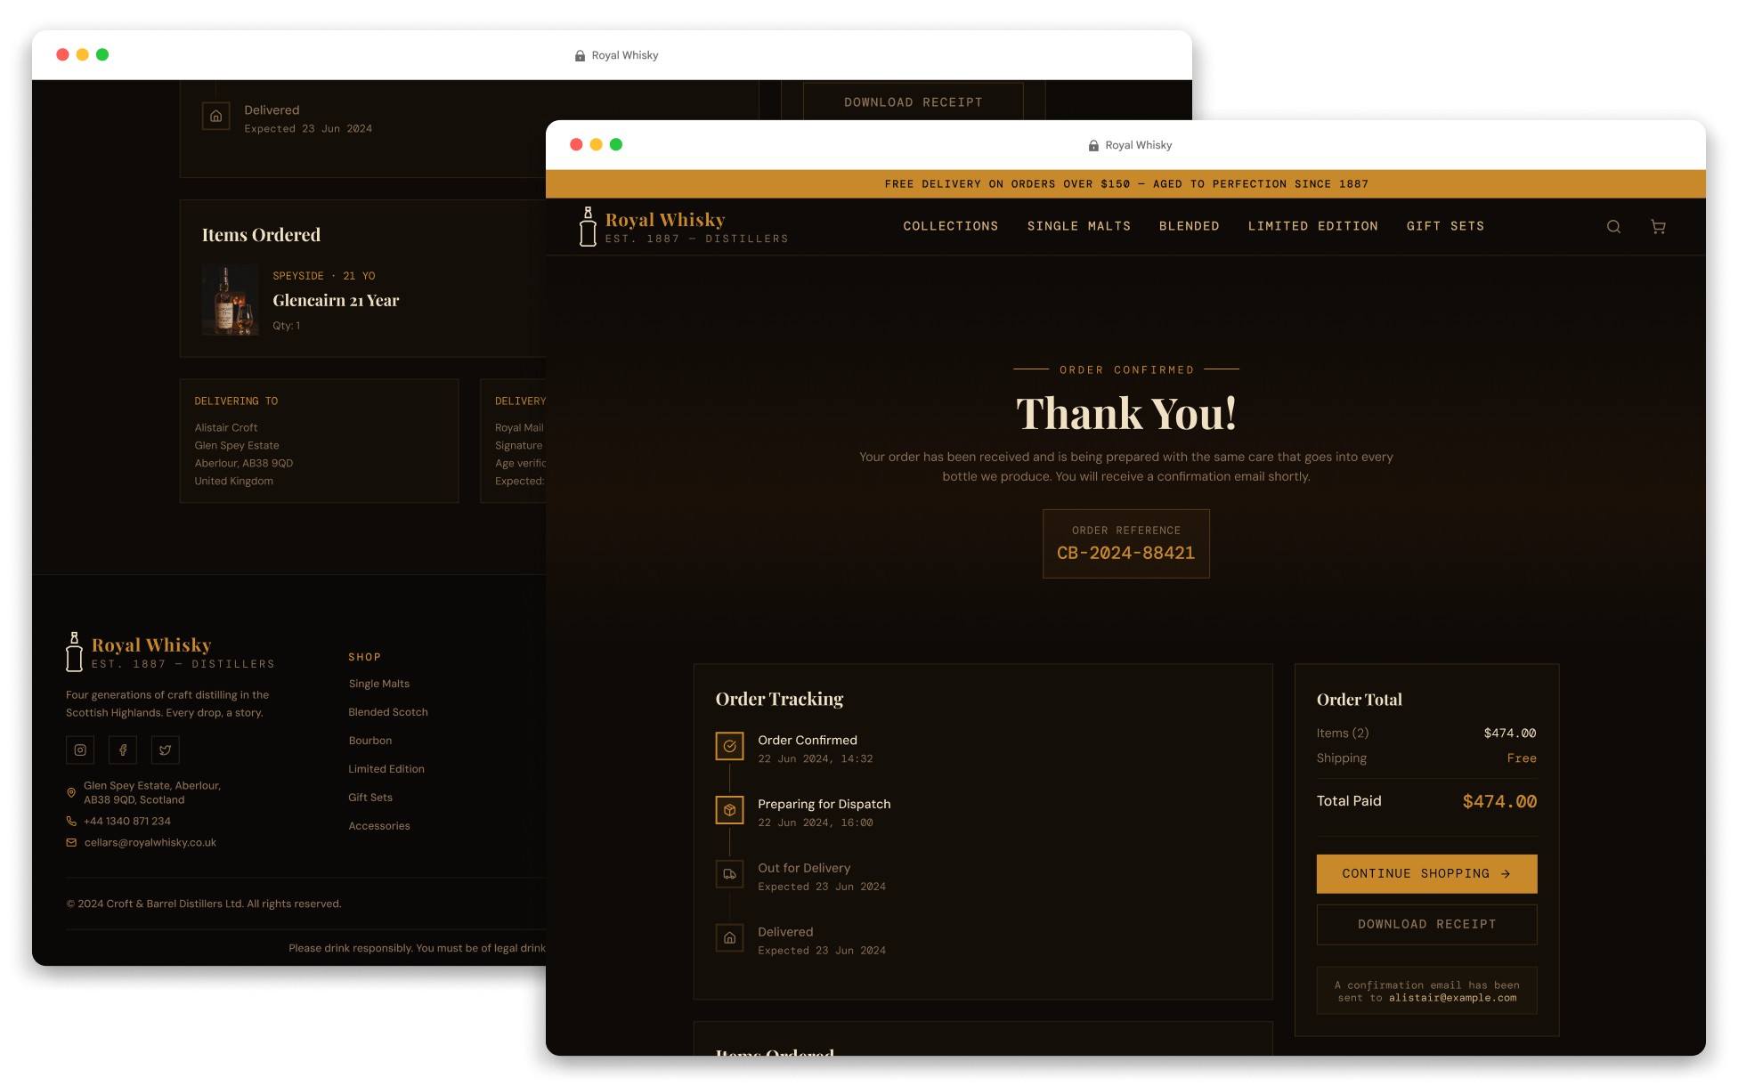Viewport: 1738px width, 1086px height.
Task: Click the Aberlour, AB38 9QD address line
Action: pyautogui.click(x=244, y=464)
